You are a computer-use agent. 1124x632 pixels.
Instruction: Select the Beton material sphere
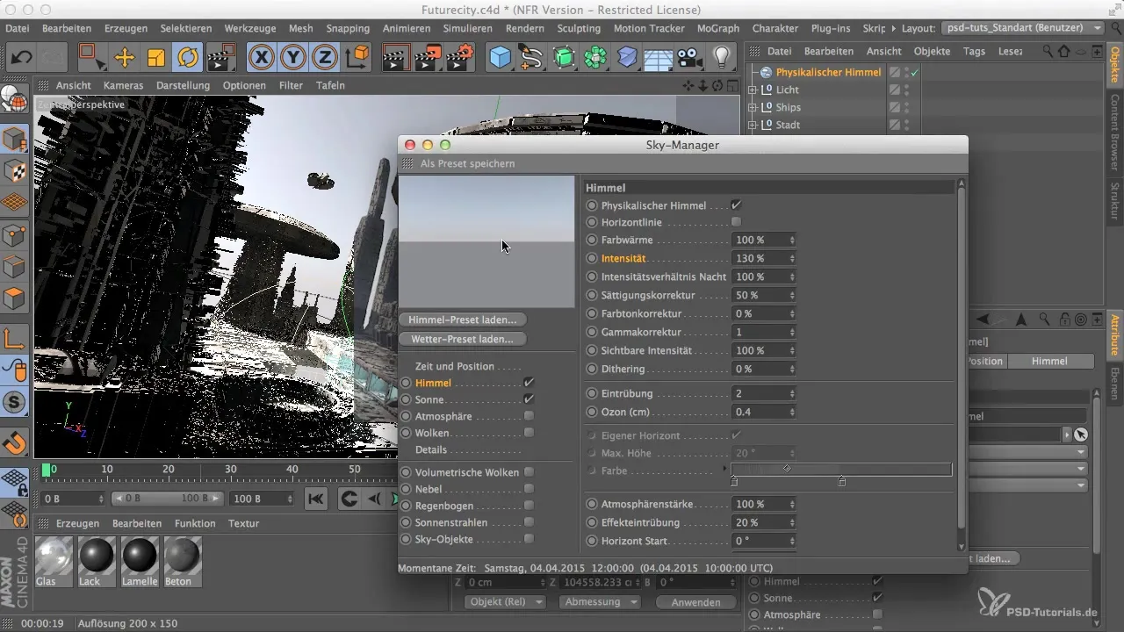tap(182, 556)
